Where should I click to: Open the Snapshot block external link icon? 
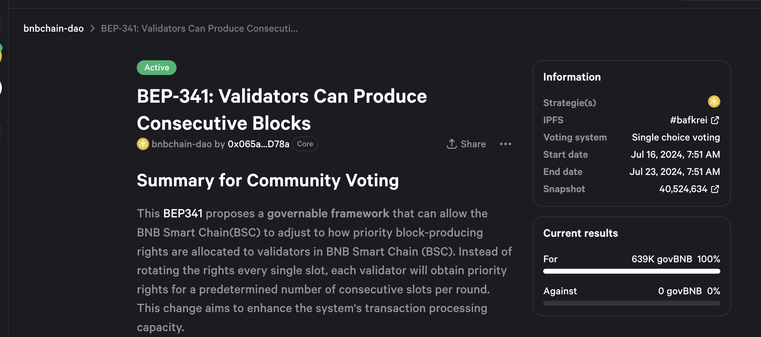click(x=715, y=189)
